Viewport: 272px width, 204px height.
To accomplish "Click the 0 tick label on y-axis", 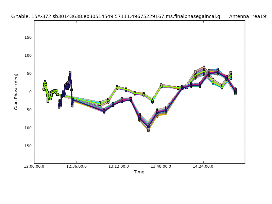I will click(x=30, y=92).
